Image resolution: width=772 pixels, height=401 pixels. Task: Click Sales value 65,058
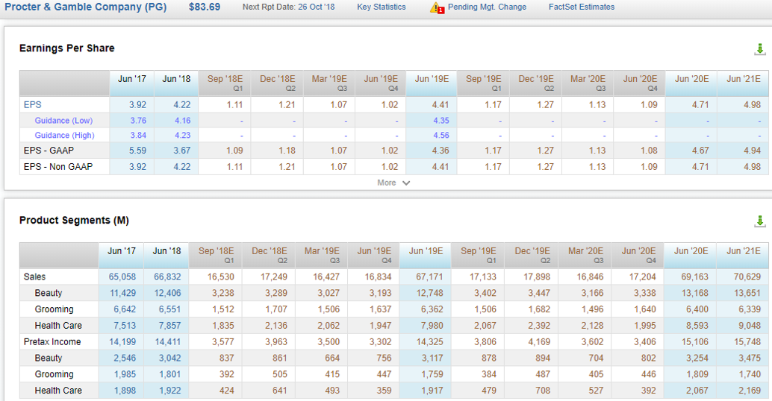[x=122, y=277]
